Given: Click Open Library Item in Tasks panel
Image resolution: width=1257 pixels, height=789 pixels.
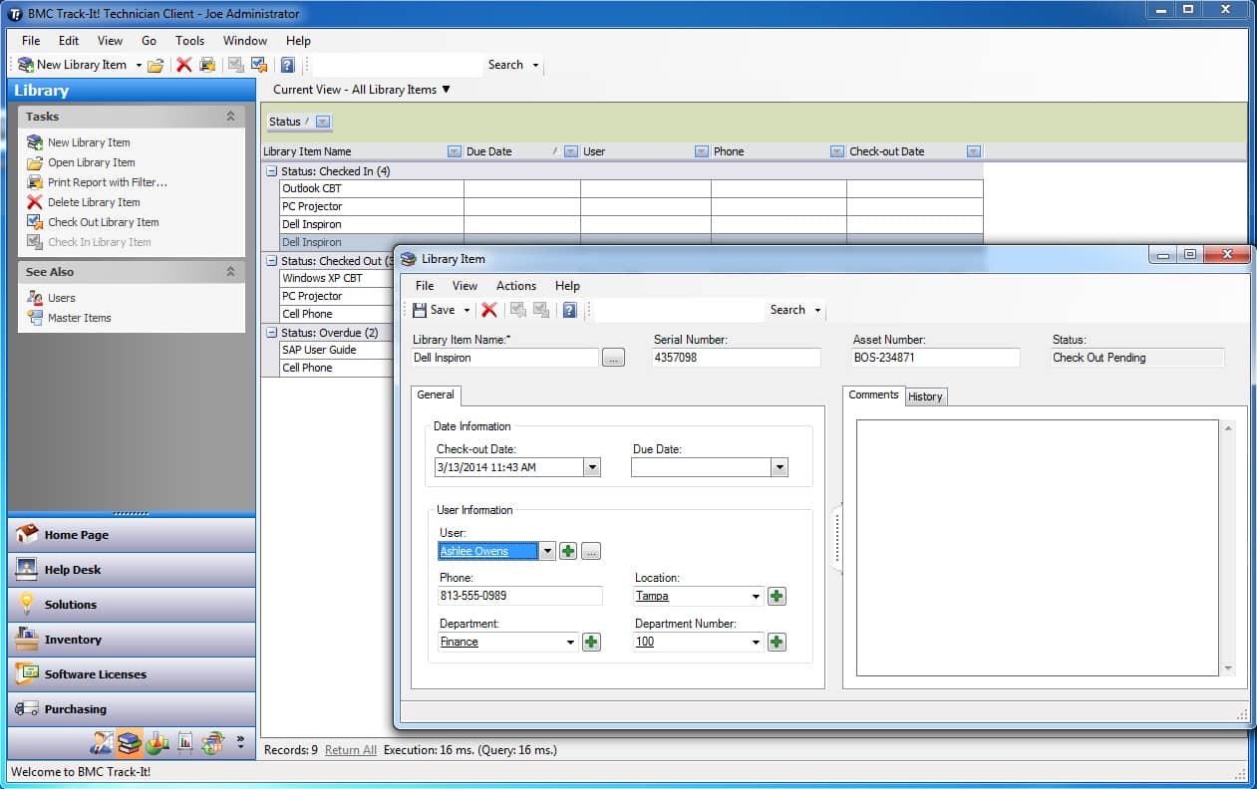Looking at the screenshot, I should click(92, 162).
